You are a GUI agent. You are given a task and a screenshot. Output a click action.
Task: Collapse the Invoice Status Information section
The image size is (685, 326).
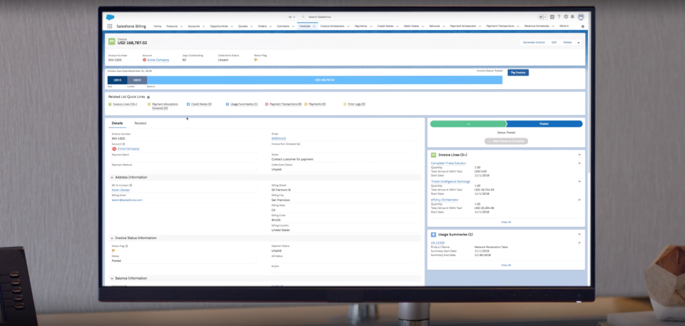pyautogui.click(x=111, y=238)
